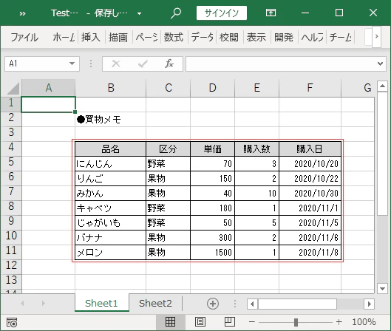
Task: Select column A header
Action: click(48, 88)
